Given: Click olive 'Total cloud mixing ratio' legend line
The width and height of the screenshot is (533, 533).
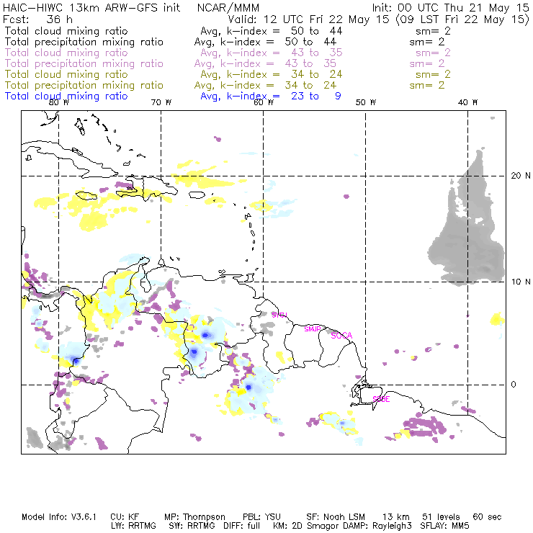Looking at the screenshot, I should 66,74.
